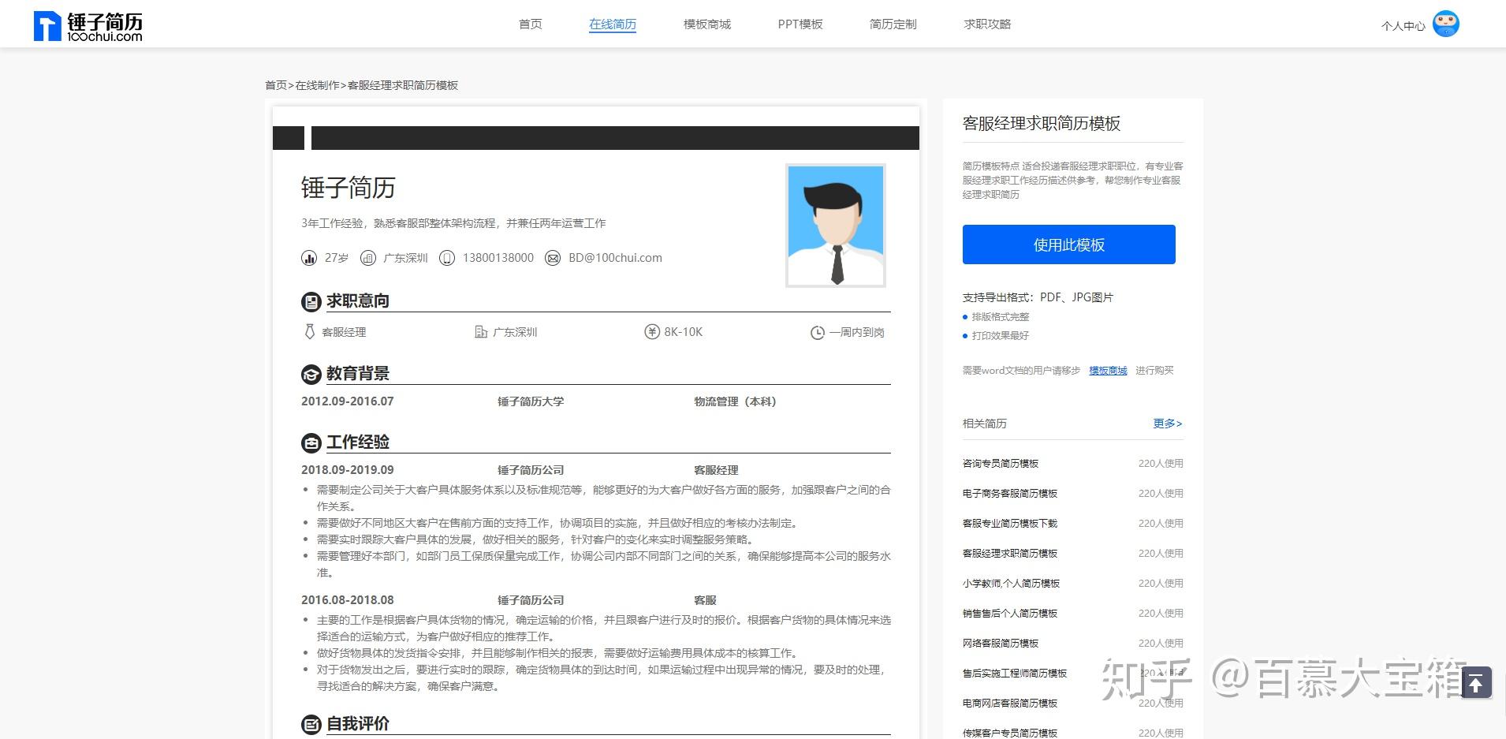Viewport: 1506px width, 739px height.
Task: Click sidebar title 客服经理求职简历模板
Action: pyautogui.click(x=1042, y=123)
